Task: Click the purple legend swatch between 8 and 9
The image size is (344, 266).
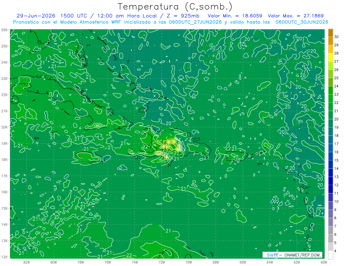Action: pyautogui.click(x=331, y=214)
